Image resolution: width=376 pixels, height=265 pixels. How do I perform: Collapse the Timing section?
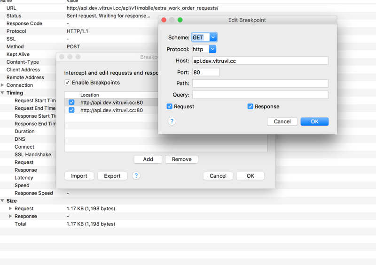(x=2, y=93)
